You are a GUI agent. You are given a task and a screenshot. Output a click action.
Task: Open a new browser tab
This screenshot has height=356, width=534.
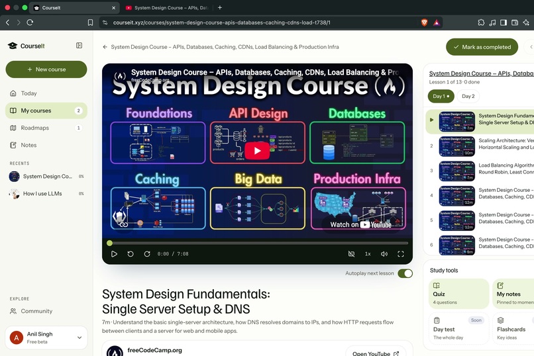[220, 7]
